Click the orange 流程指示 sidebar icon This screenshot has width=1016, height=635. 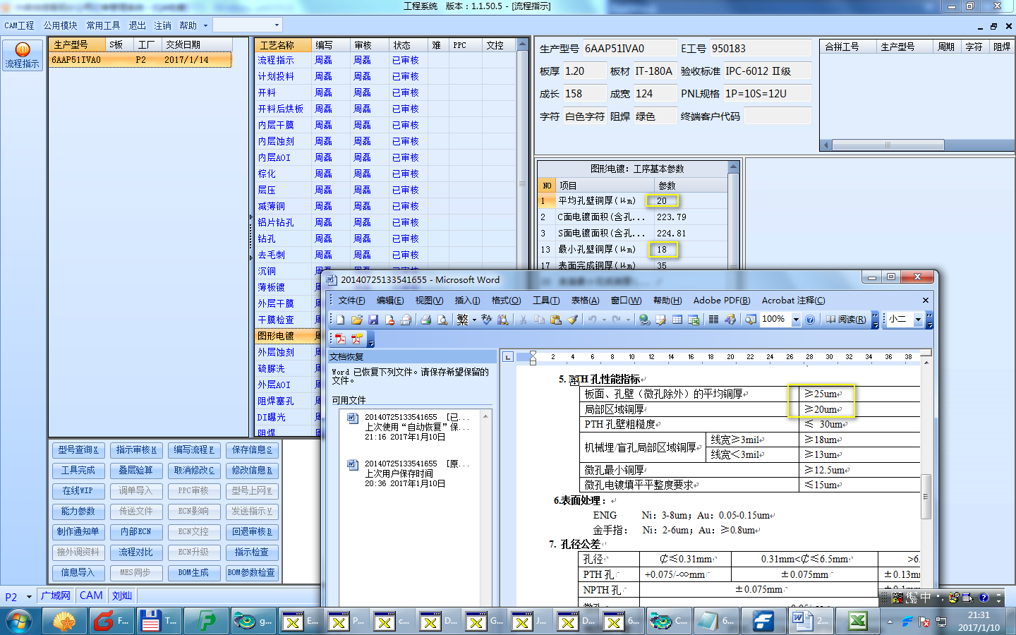[23, 55]
